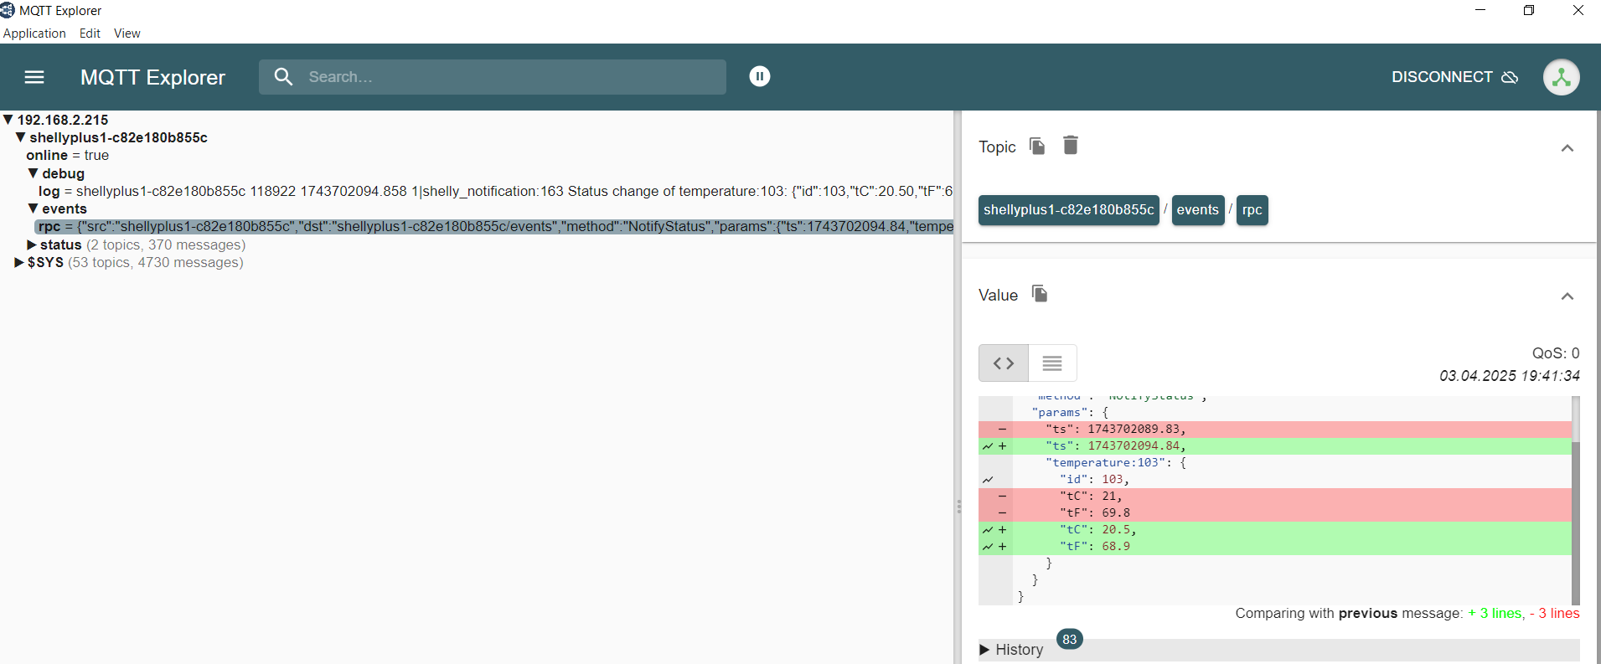The image size is (1601, 664).
Task: Collapse the shellyplus1-c82e180b855c tree node
Action: pos(20,137)
